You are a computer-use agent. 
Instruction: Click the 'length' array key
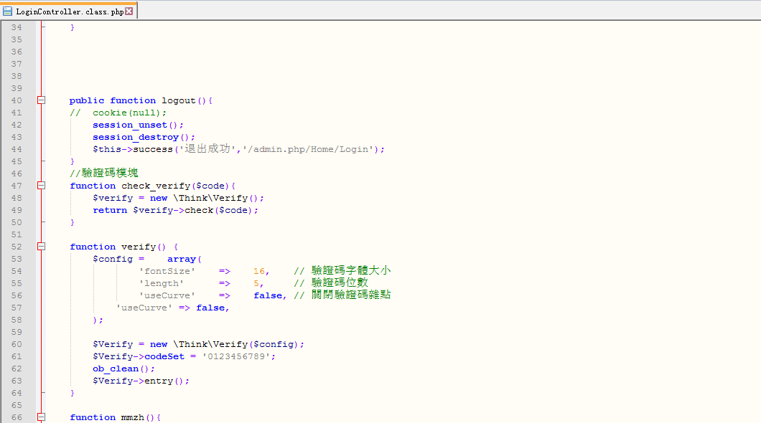pos(161,283)
